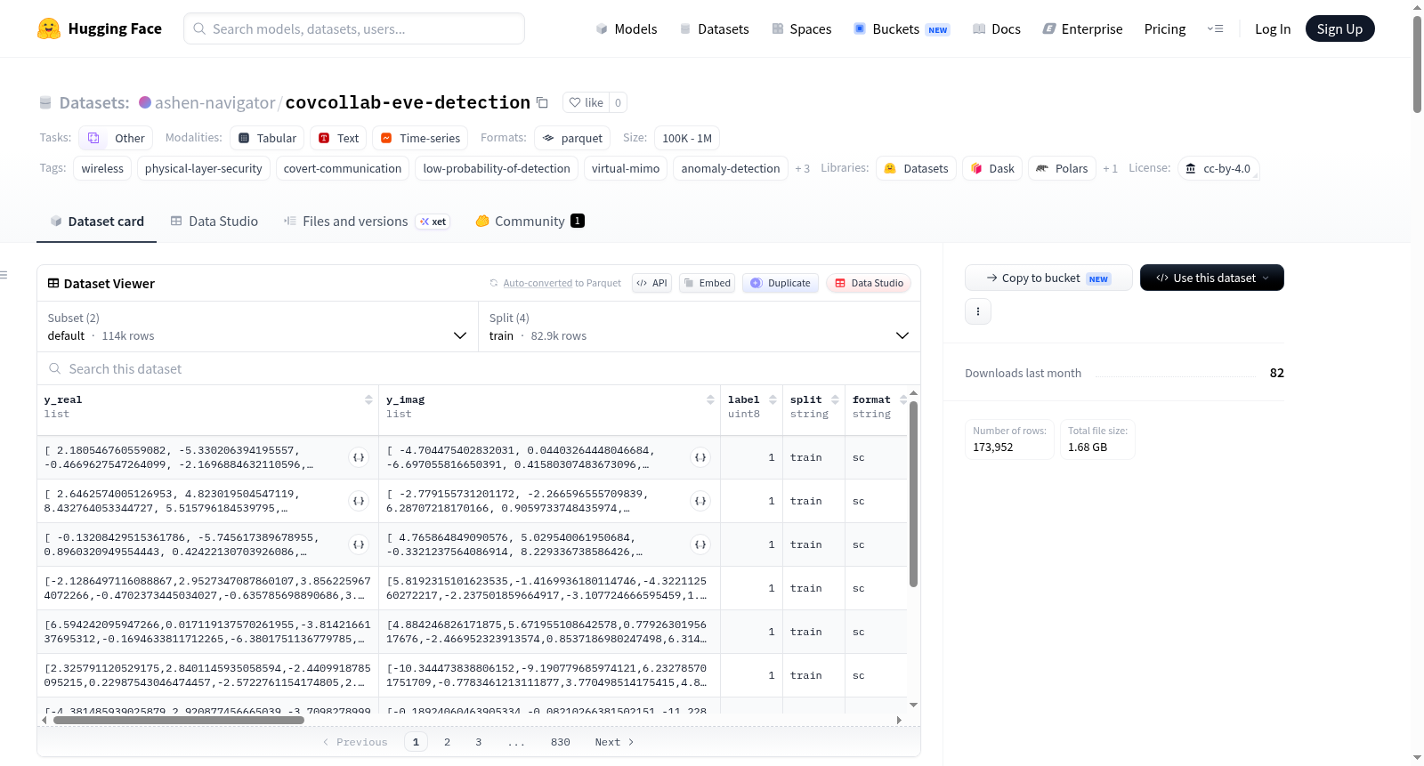Open JSON braces icon in third y_imag row
1424x766 pixels.
(x=700, y=544)
